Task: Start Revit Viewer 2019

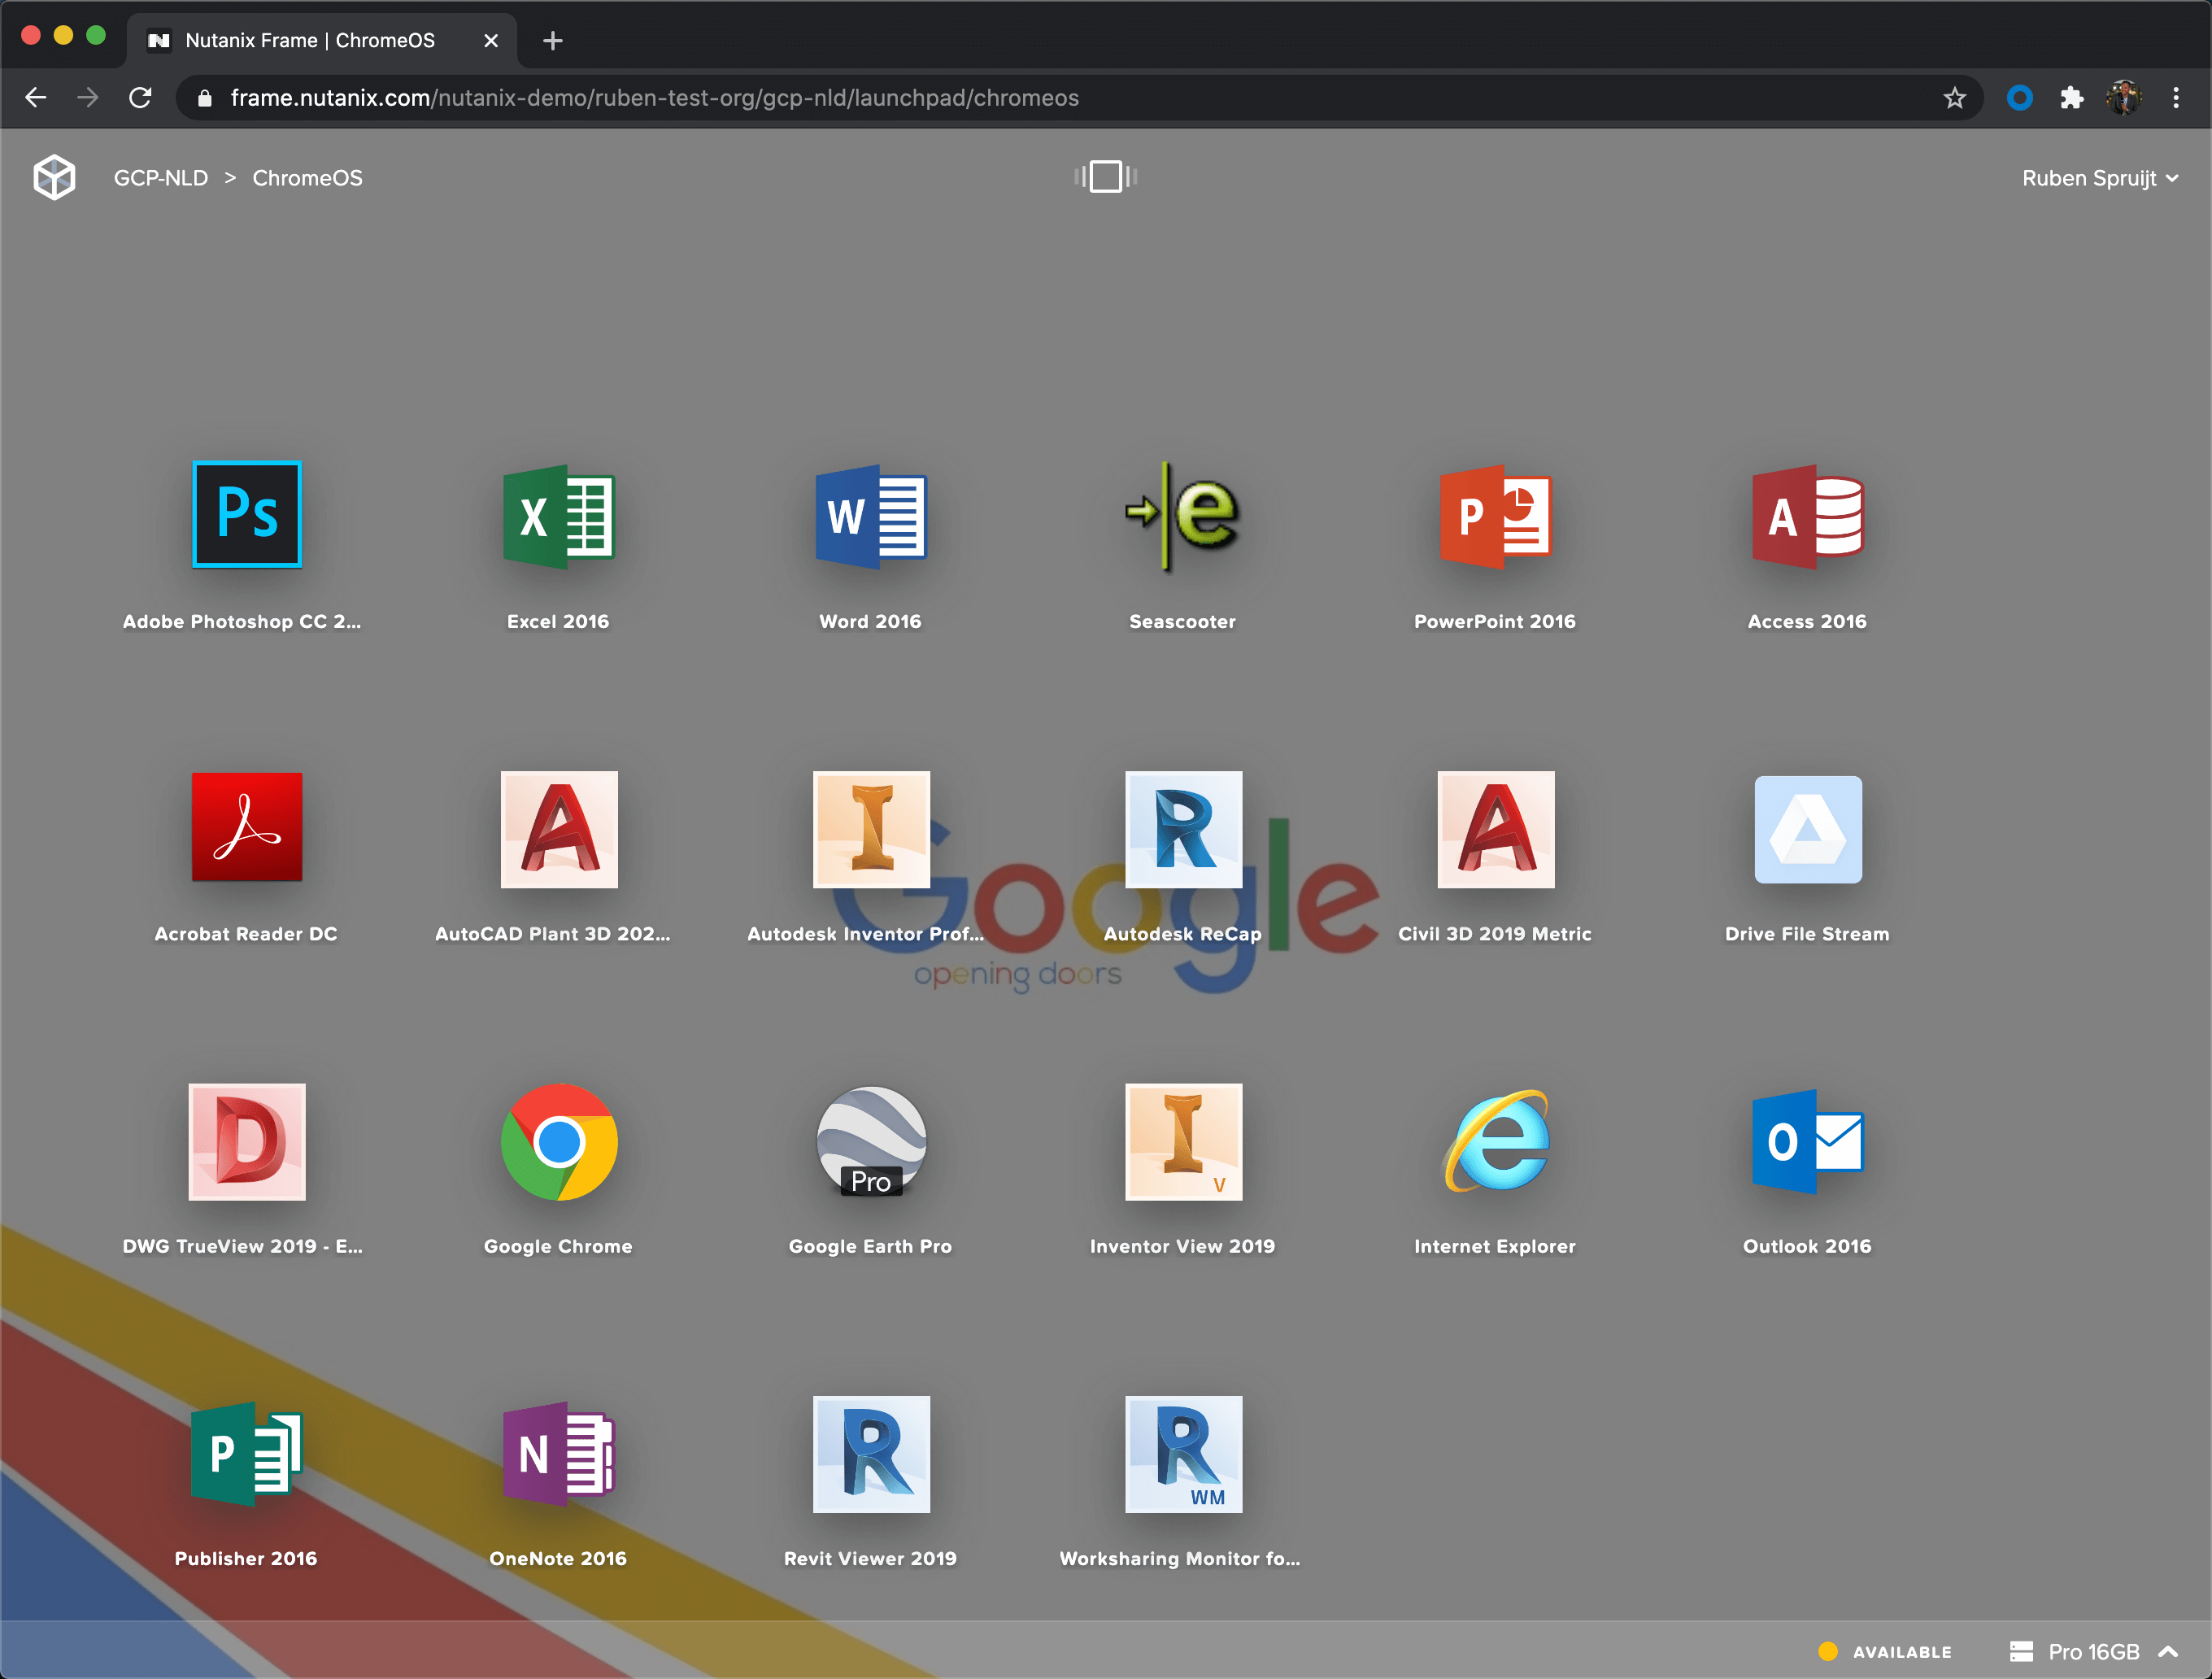Action: click(870, 1453)
